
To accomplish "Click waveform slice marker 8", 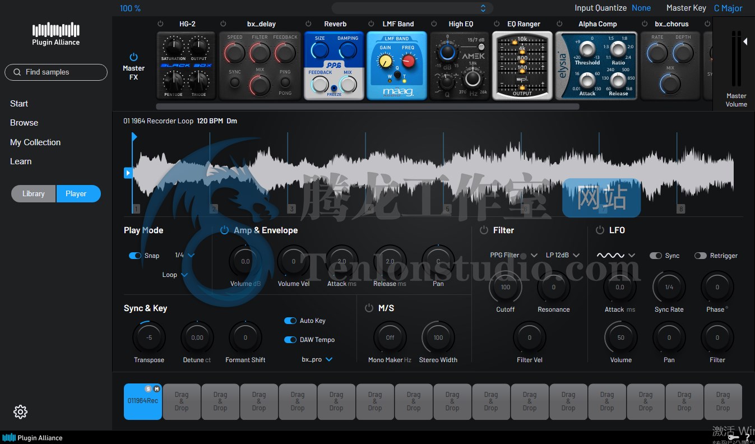I will coord(681,209).
